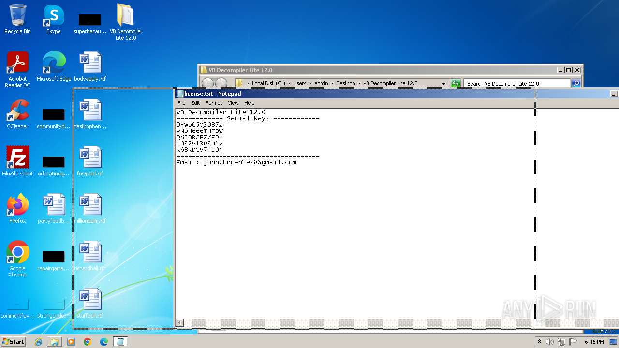The width and height of the screenshot is (619, 348).
Task: Open File Explorer taskbar button
Action: [x=55, y=342]
